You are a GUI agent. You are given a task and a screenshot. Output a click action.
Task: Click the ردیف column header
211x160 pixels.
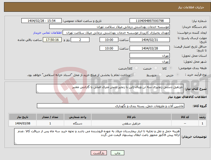(x=202, y=117)
